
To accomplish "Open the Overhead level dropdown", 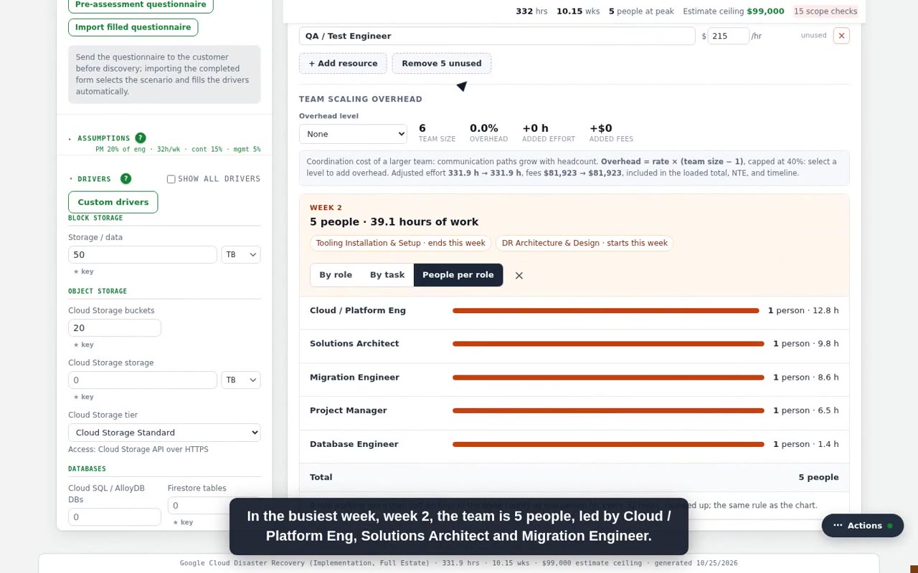I will 353,134.
